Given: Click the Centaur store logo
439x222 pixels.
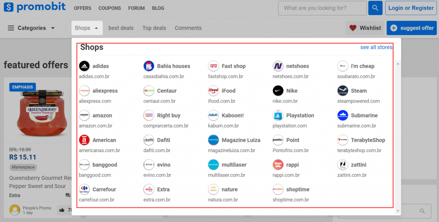Looking at the screenshot, I should [149, 91].
